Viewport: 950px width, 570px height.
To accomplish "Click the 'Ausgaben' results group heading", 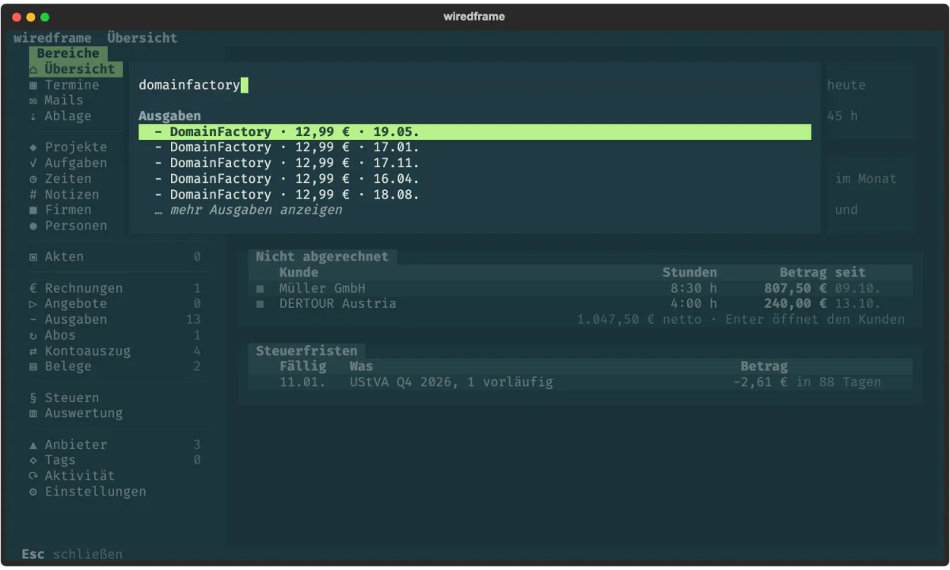I will click(x=170, y=116).
